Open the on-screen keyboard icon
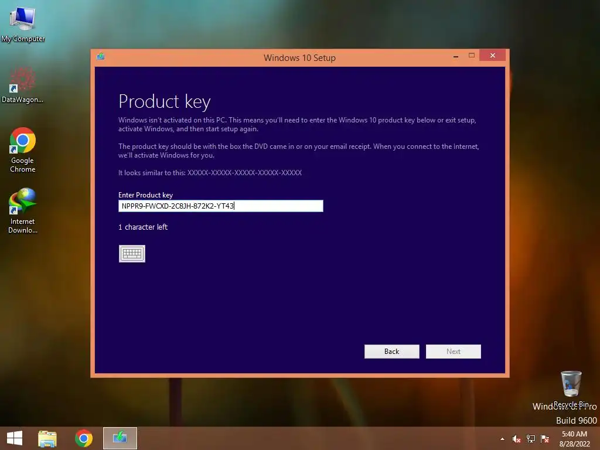The image size is (600, 450). [132, 254]
